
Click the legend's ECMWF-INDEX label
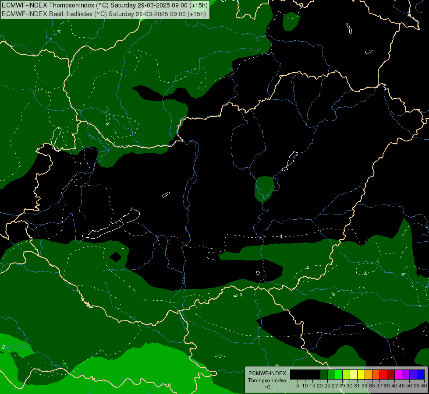point(267,373)
